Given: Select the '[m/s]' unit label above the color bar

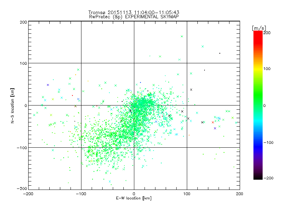Looking at the screenshot, I should tap(259, 28).
